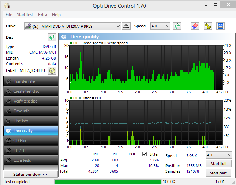Click the refresh speed arrows icon
The image size is (236, 185).
[177, 26]
